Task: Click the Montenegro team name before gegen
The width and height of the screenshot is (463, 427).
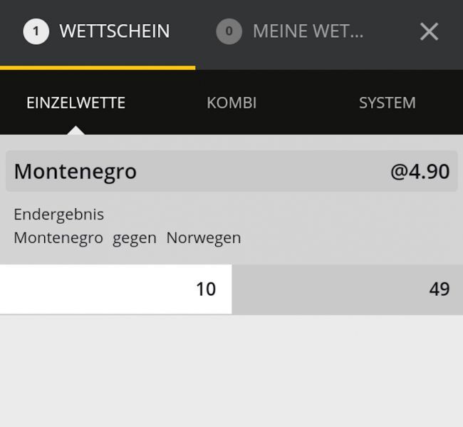Action: [x=58, y=237]
